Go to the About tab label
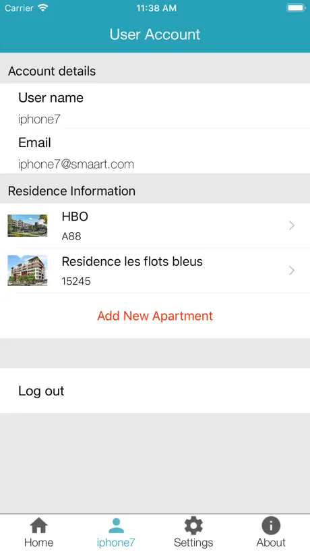The height and width of the screenshot is (552, 310). click(271, 543)
